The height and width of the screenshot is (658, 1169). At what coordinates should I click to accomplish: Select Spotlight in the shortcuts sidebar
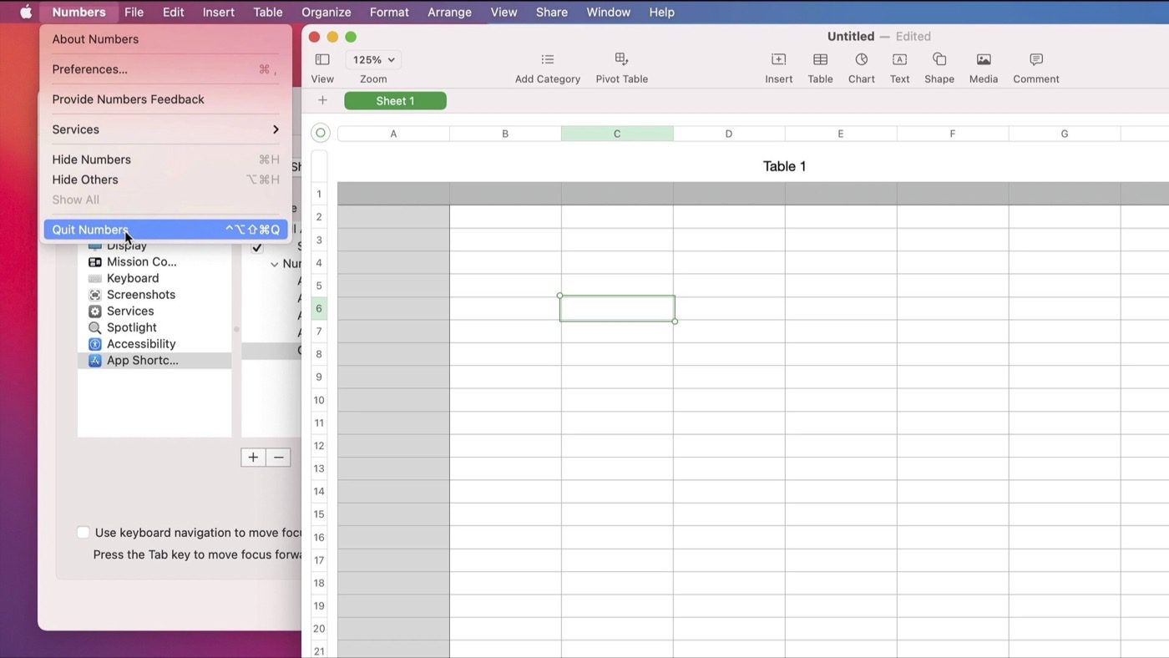pos(131,327)
